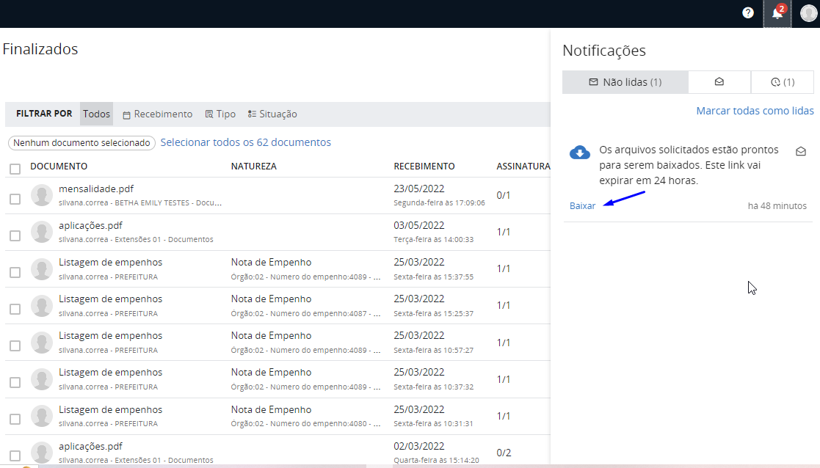Select the Não lidas tab
The image size is (820, 468).
tap(625, 82)
